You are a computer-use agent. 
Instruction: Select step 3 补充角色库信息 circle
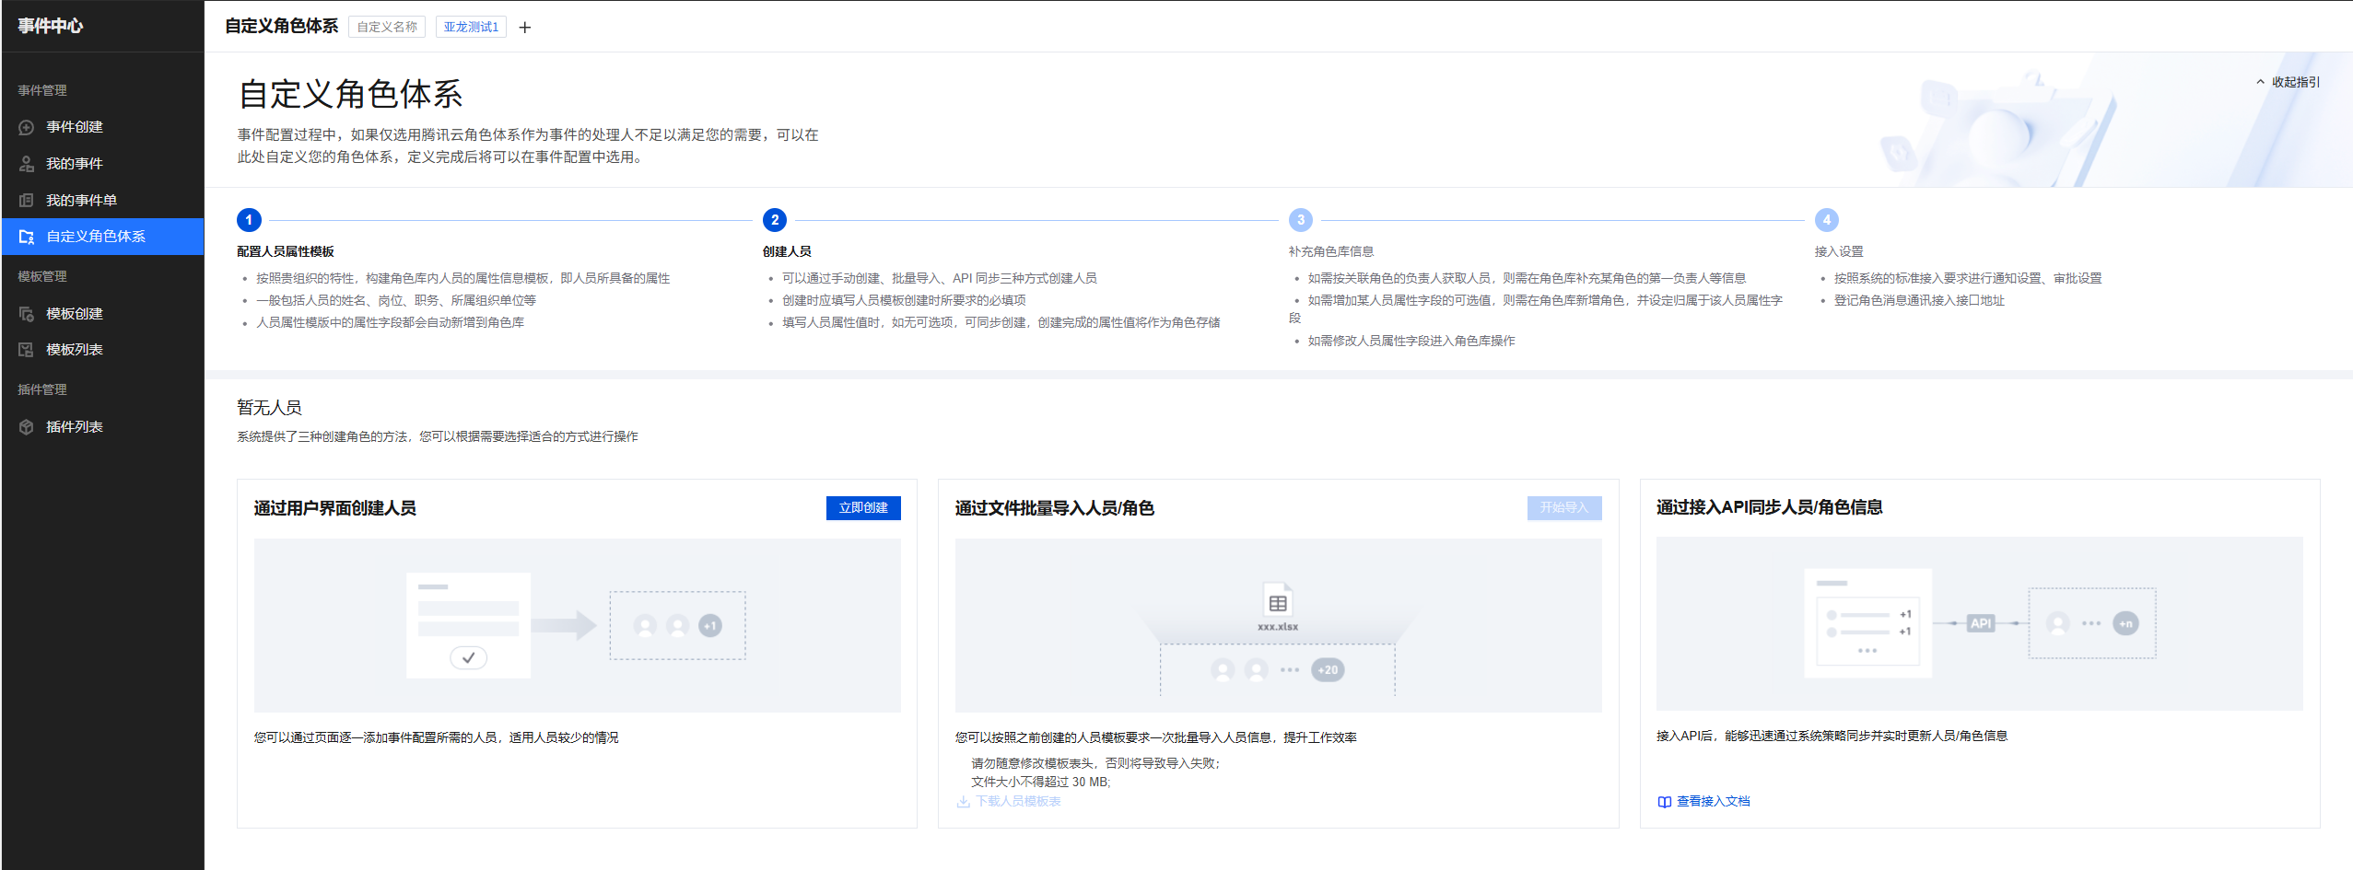[1301, 220]
